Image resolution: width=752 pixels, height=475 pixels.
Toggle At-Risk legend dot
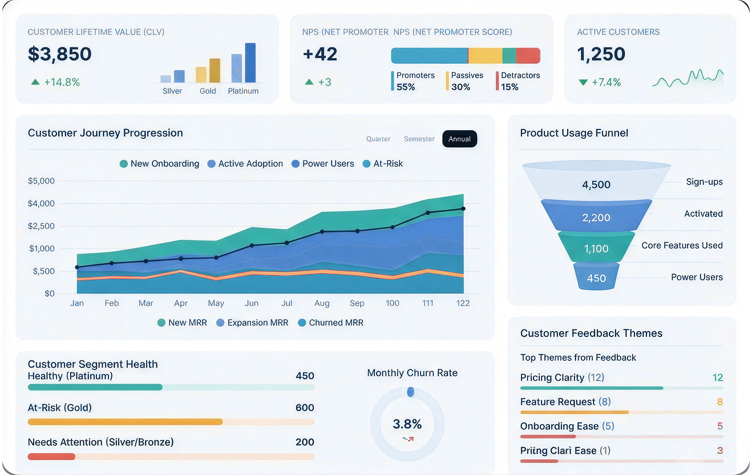(367, 164)
